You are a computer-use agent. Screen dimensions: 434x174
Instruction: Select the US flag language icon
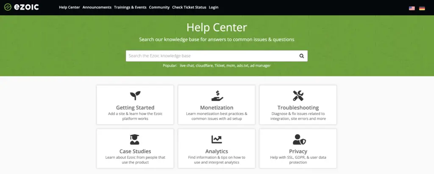click(412, 8)
